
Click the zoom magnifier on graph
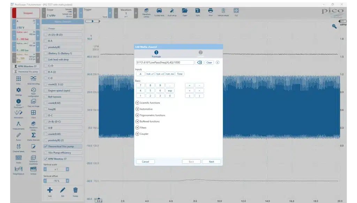coord(334,26)
